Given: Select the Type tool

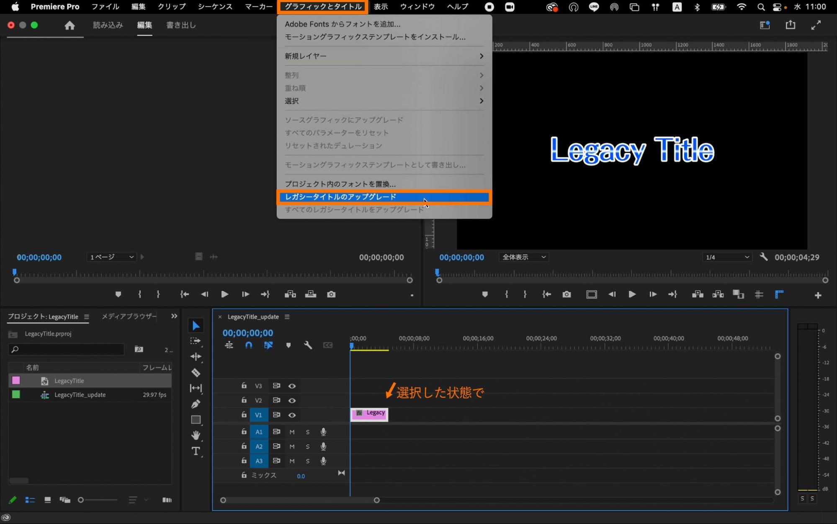Looking at the screenshot, I should 196,451.
